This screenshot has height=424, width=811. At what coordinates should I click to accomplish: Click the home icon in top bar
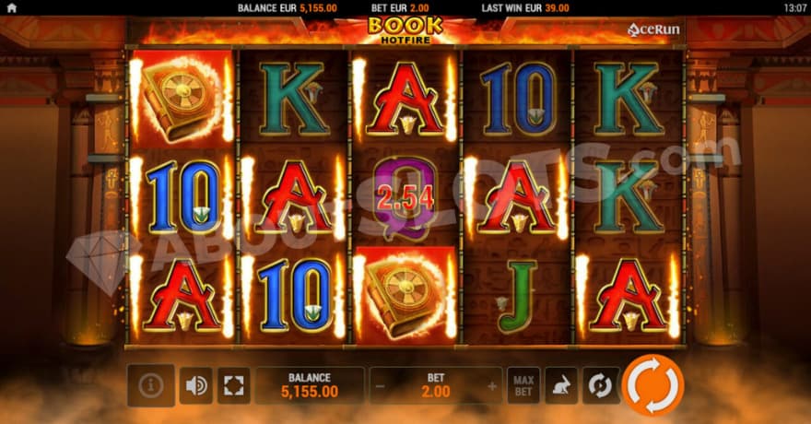pos(11,7)
